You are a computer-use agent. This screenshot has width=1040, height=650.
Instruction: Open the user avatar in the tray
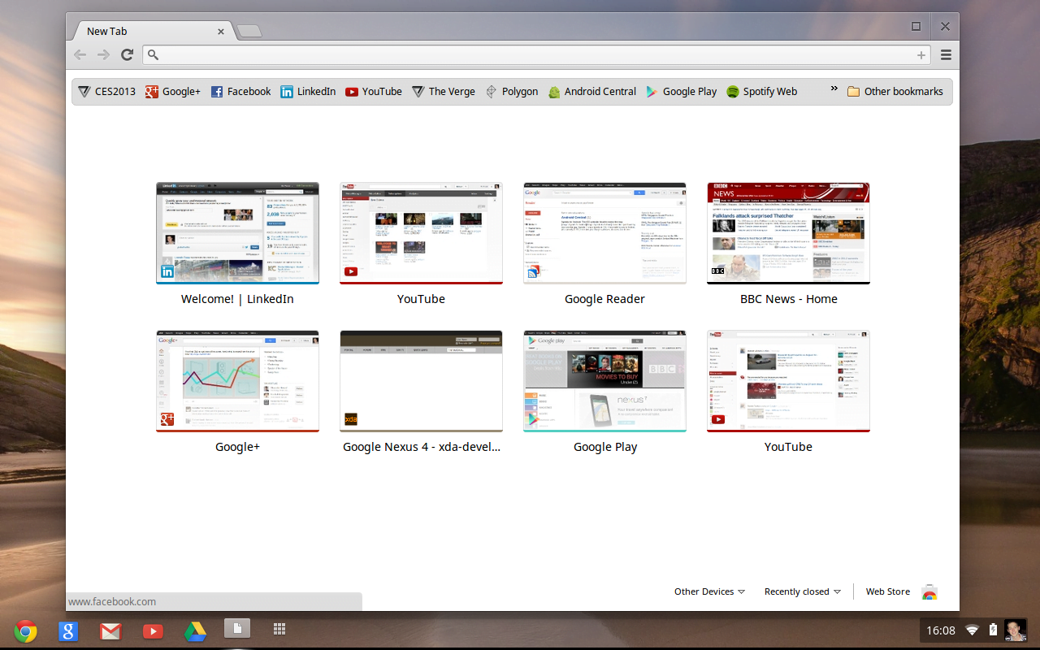[x=1015, y=630]
